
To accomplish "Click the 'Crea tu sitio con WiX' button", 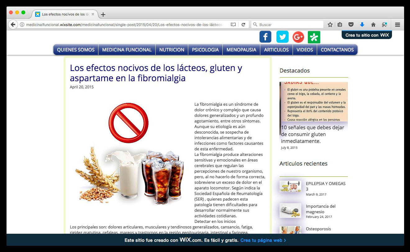I will (x=367, y=35).
